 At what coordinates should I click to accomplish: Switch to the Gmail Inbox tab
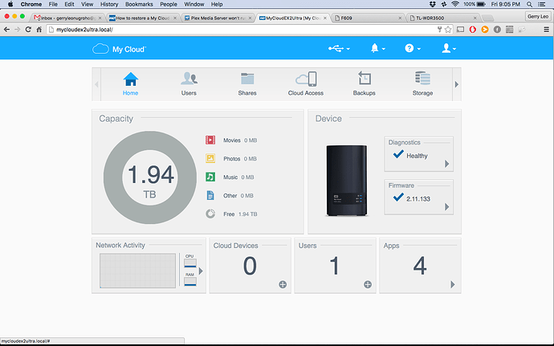pos(67,18)
